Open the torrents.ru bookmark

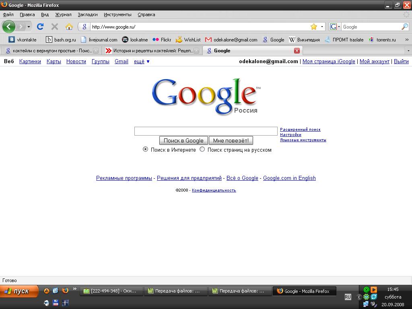pos(382,40)
